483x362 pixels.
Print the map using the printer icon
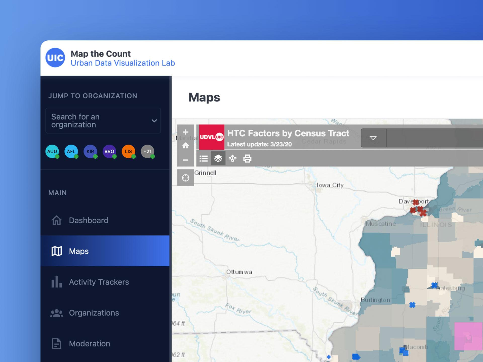coord(247,158)
